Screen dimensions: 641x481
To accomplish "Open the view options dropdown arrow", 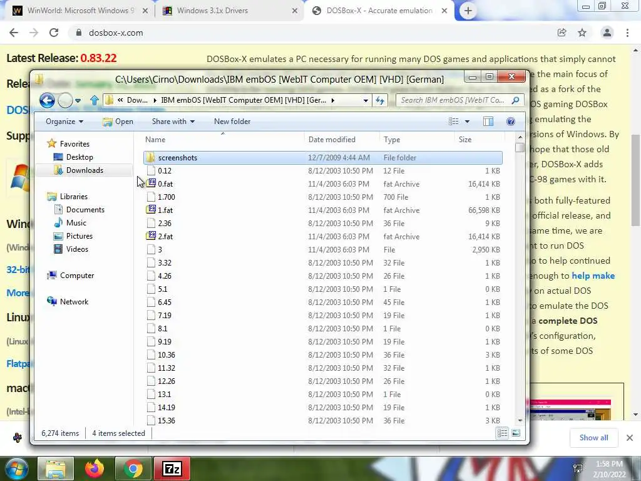I will (467, 122).
